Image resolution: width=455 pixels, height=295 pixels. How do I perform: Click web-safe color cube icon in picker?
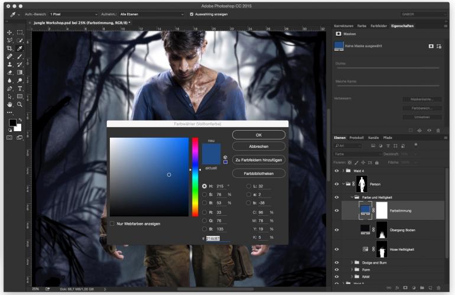pos(225,157)
